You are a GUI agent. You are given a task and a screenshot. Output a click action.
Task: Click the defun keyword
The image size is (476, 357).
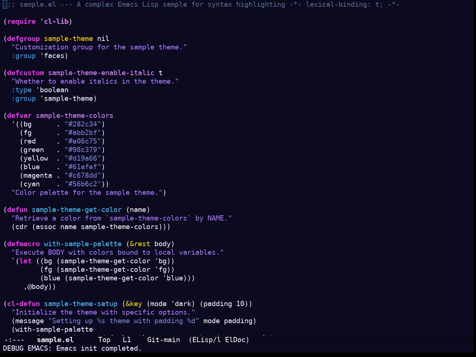tap(17, 210)
